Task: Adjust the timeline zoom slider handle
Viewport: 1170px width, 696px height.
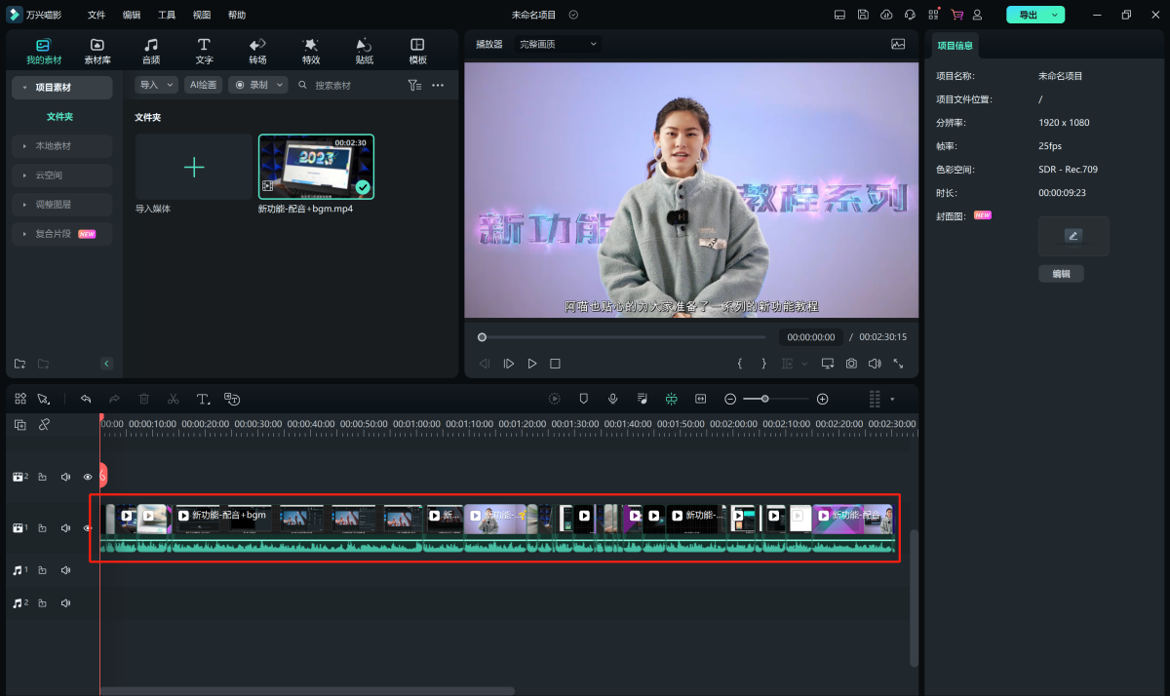Action: pyautogui.click(x=765, y=399)
